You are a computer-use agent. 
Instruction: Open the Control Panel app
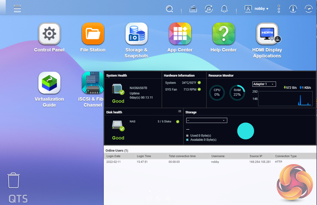(x=49, y=34)
